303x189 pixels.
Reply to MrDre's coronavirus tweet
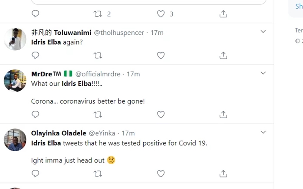coord(35,114)
